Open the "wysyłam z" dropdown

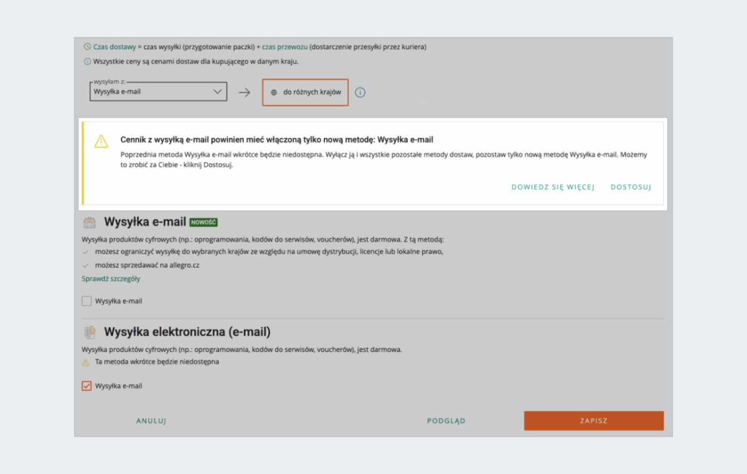tap(157, 91)
